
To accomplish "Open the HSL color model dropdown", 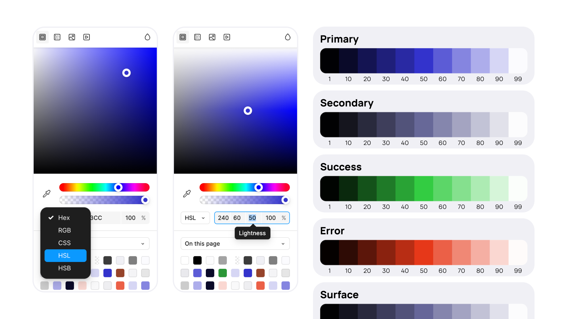I will click(x=195, y=218).
